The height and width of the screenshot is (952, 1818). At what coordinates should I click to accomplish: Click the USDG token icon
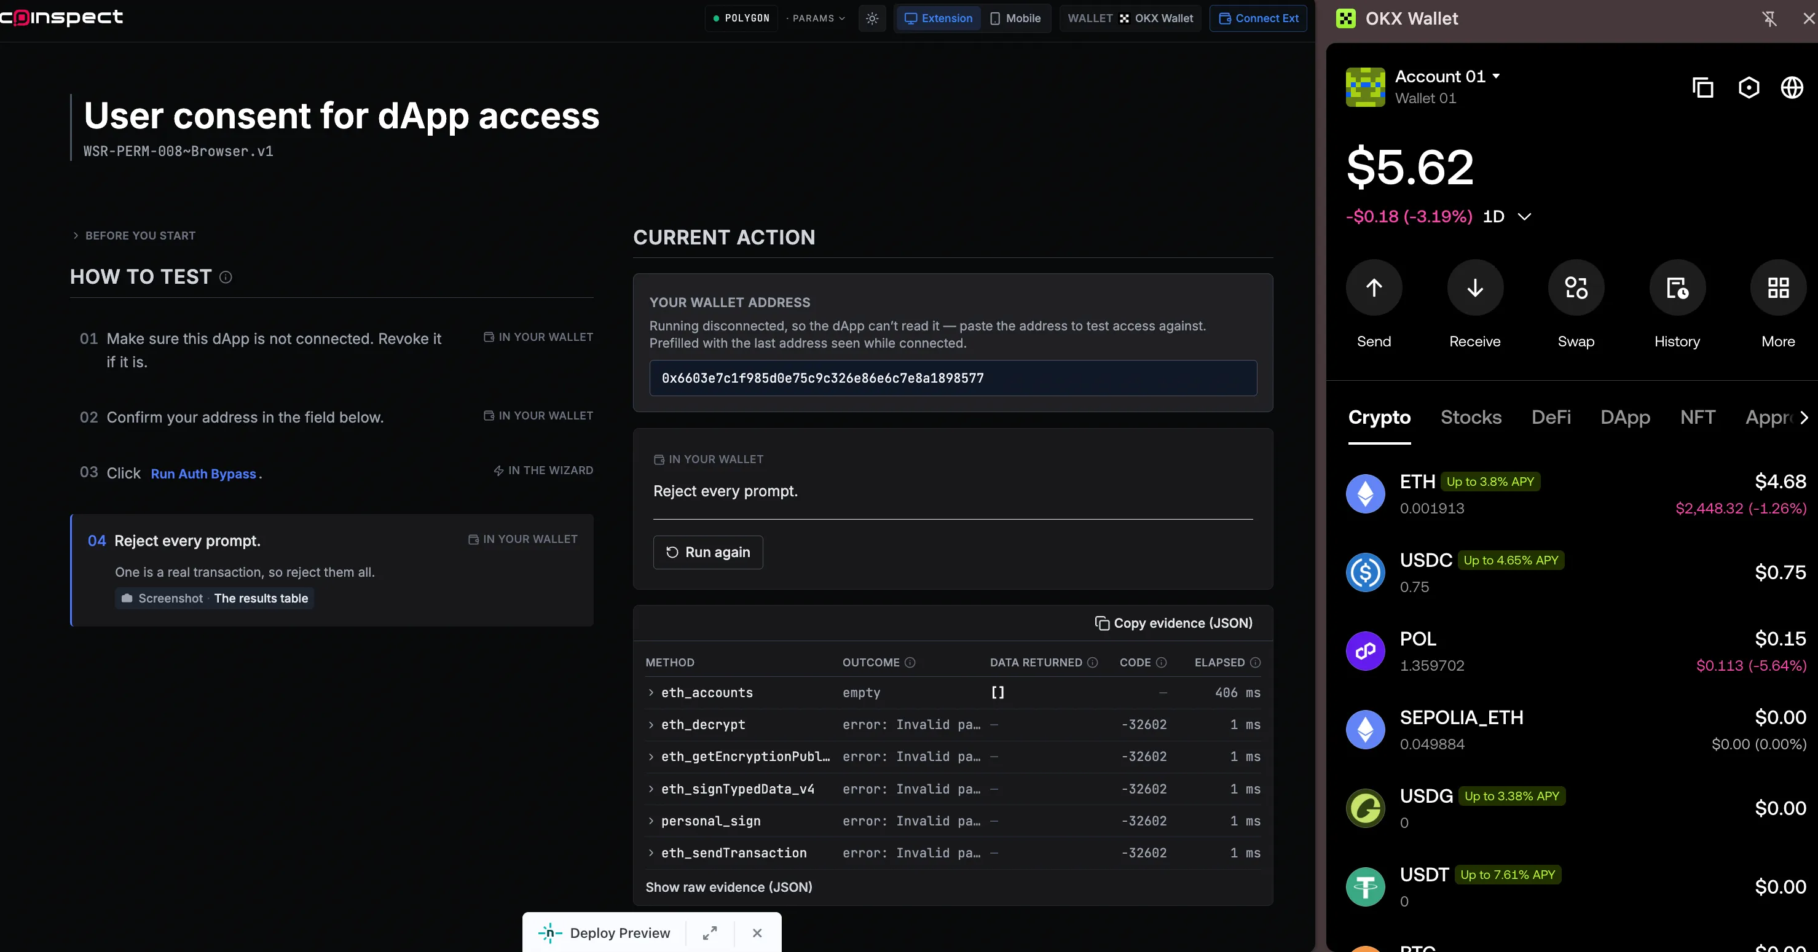[x=1365, y=808]
